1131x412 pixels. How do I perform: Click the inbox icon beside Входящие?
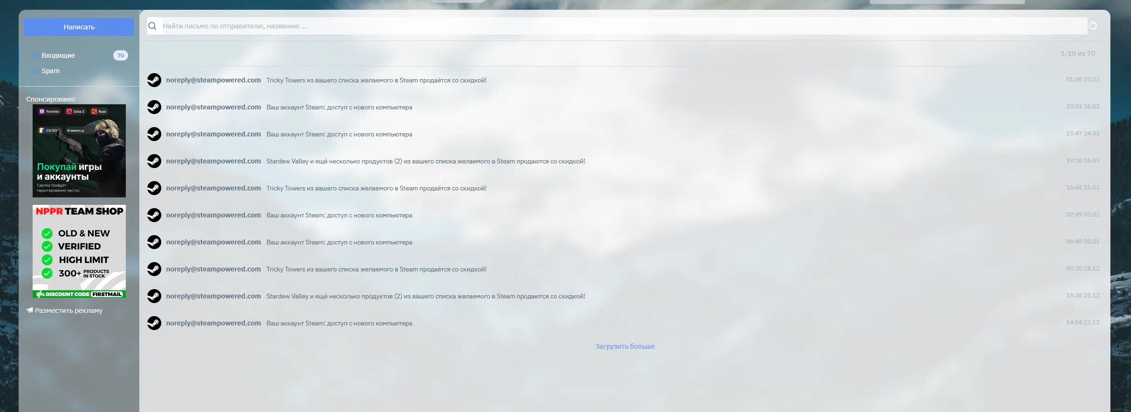tap(34, 55)
